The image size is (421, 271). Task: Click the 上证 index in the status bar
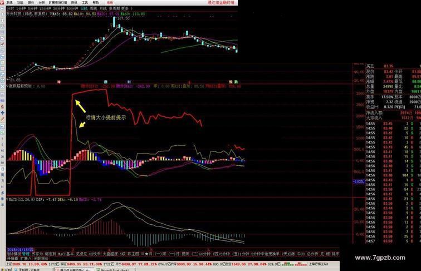click(x=9, y=264)
